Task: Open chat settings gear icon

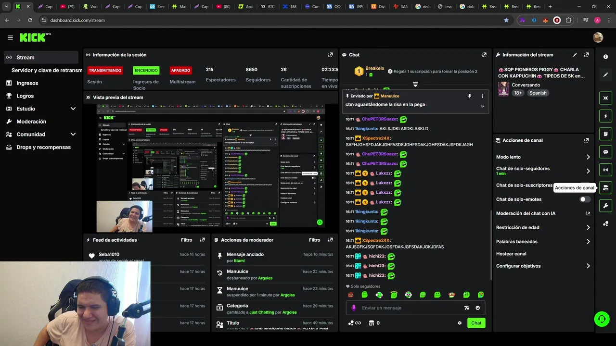Action: click(460, 323)
